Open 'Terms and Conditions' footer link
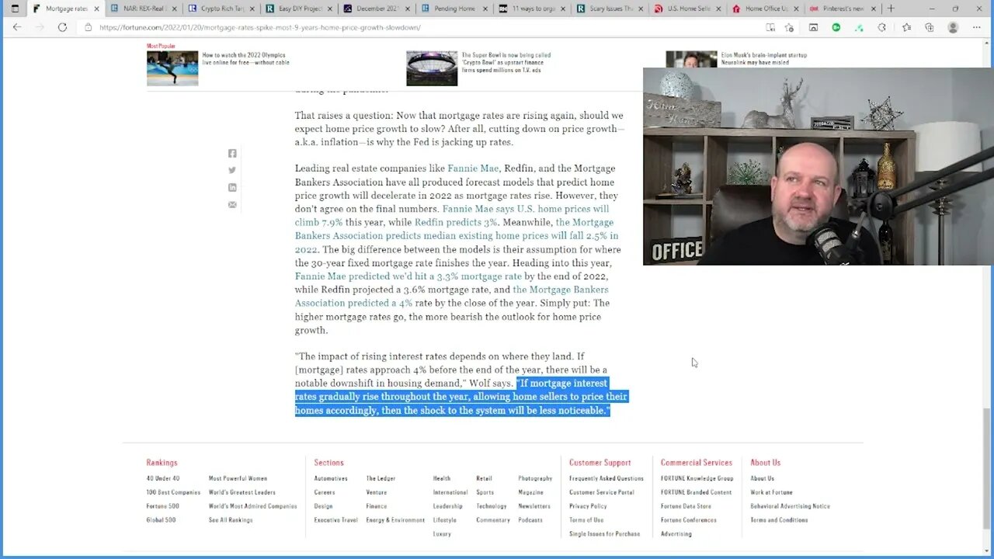 780,520
